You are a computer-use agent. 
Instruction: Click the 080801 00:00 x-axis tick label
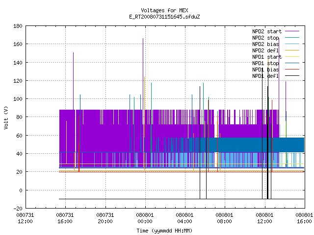tap(145, 218)
